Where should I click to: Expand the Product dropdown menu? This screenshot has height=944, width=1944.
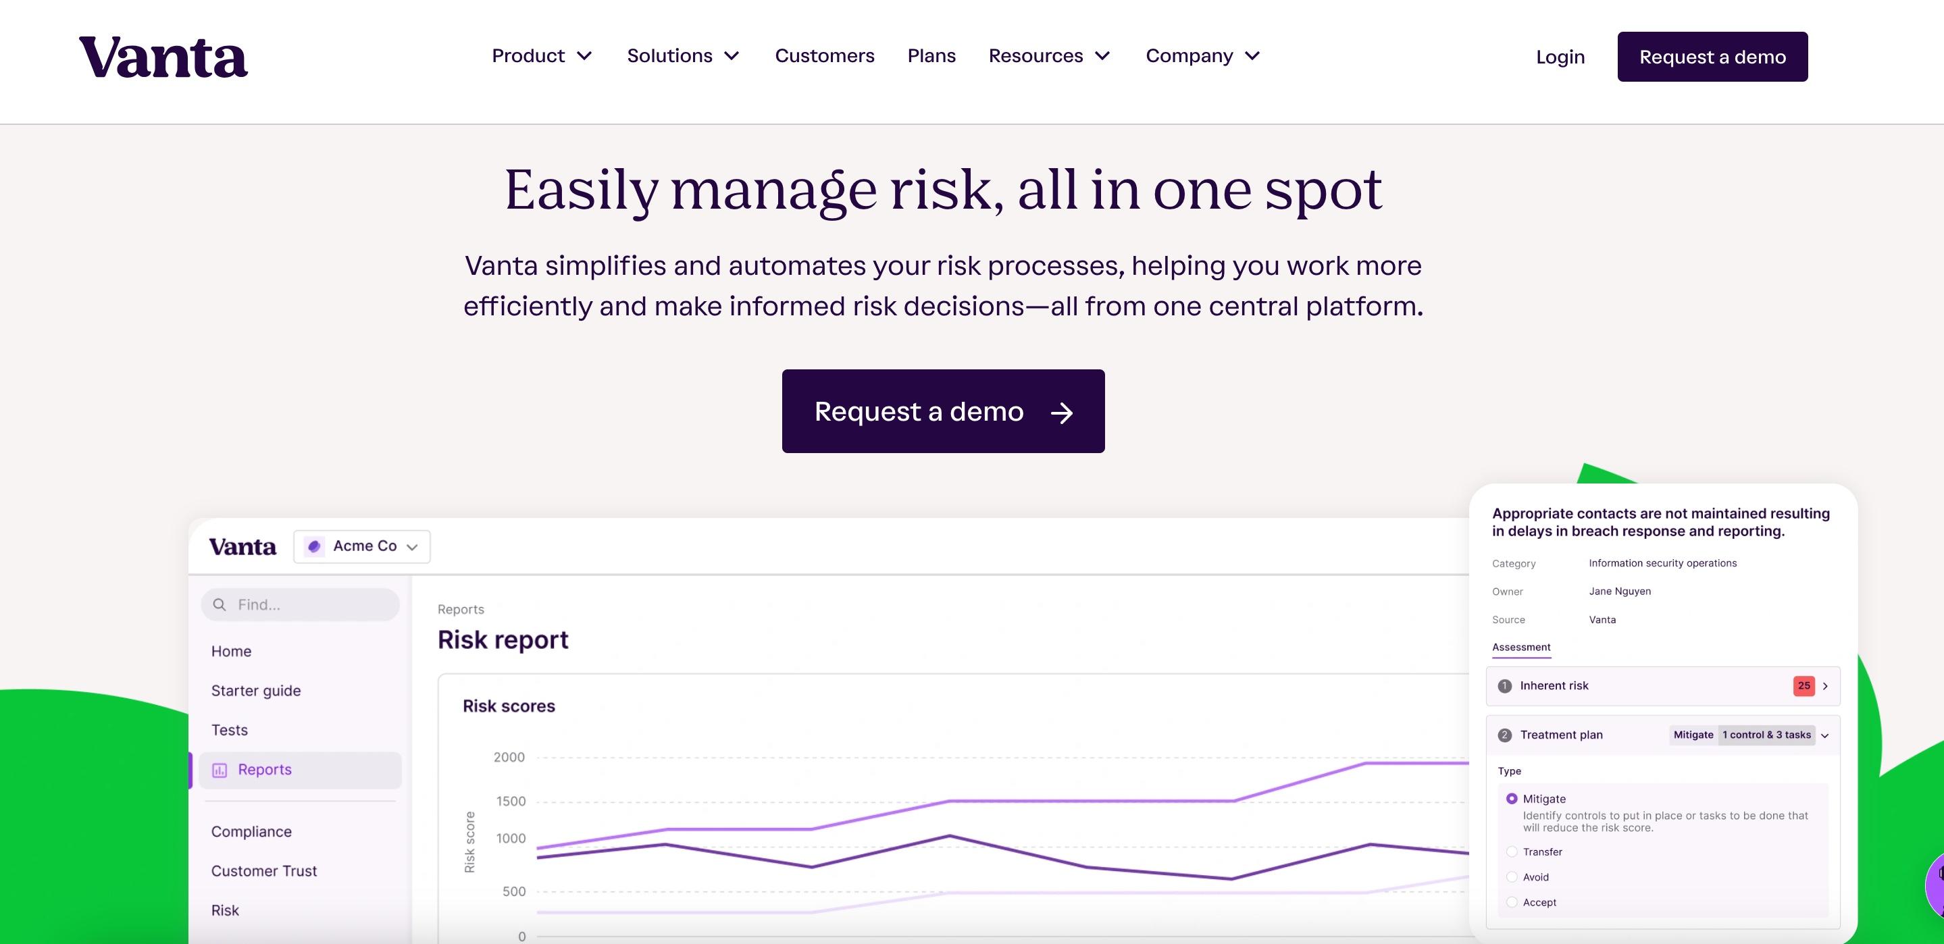[x=541, y=56]
